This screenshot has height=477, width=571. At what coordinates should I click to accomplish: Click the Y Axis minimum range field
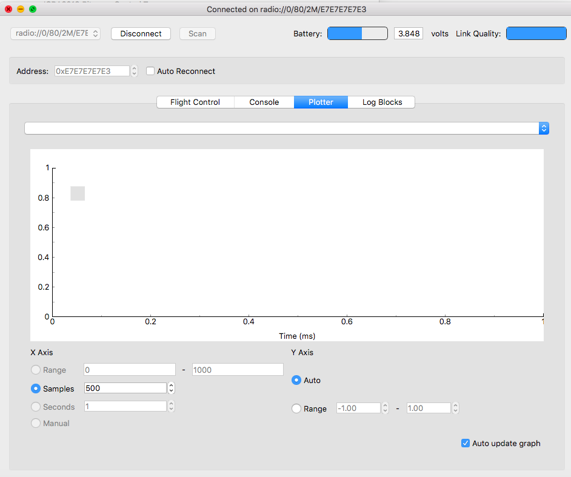[x=358, y=409]
